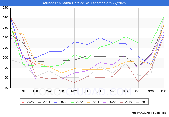Click the red 2025 legend color line
169x117 pixels.
click(x=23, y=102)
